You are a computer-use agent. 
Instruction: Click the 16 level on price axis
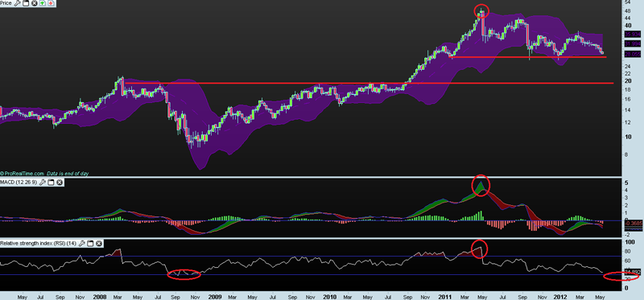point(628,99)
